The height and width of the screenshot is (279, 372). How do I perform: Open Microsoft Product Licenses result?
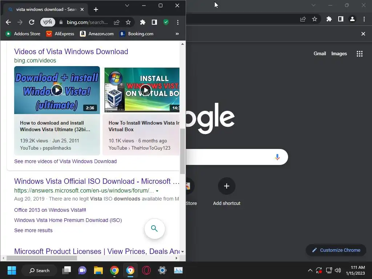[x=97, y=251]
